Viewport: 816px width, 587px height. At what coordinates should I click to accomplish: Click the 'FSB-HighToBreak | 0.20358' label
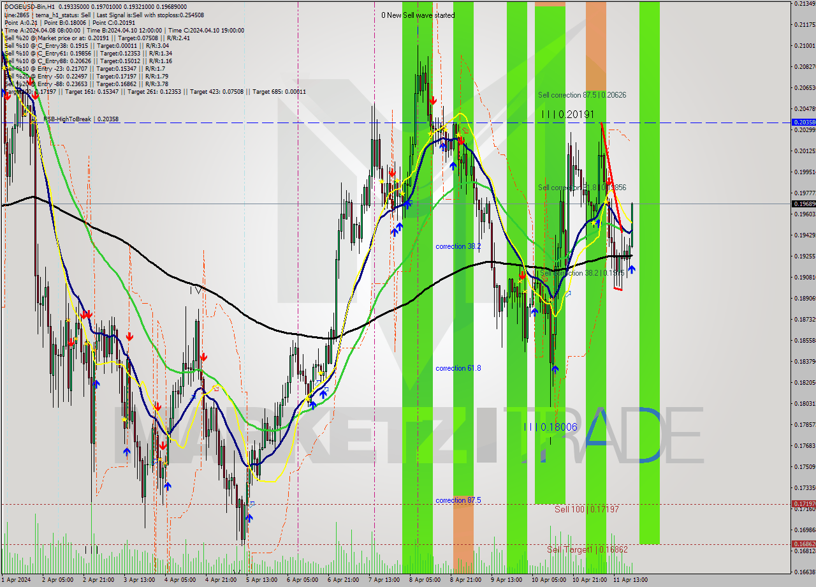(x=81, y=119)
